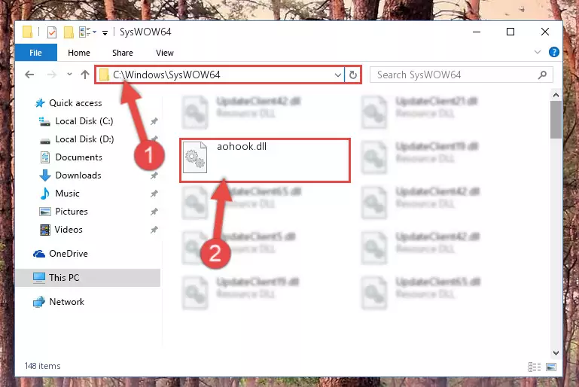Click the pin icon next to Pictures

[x=154, y=212]
